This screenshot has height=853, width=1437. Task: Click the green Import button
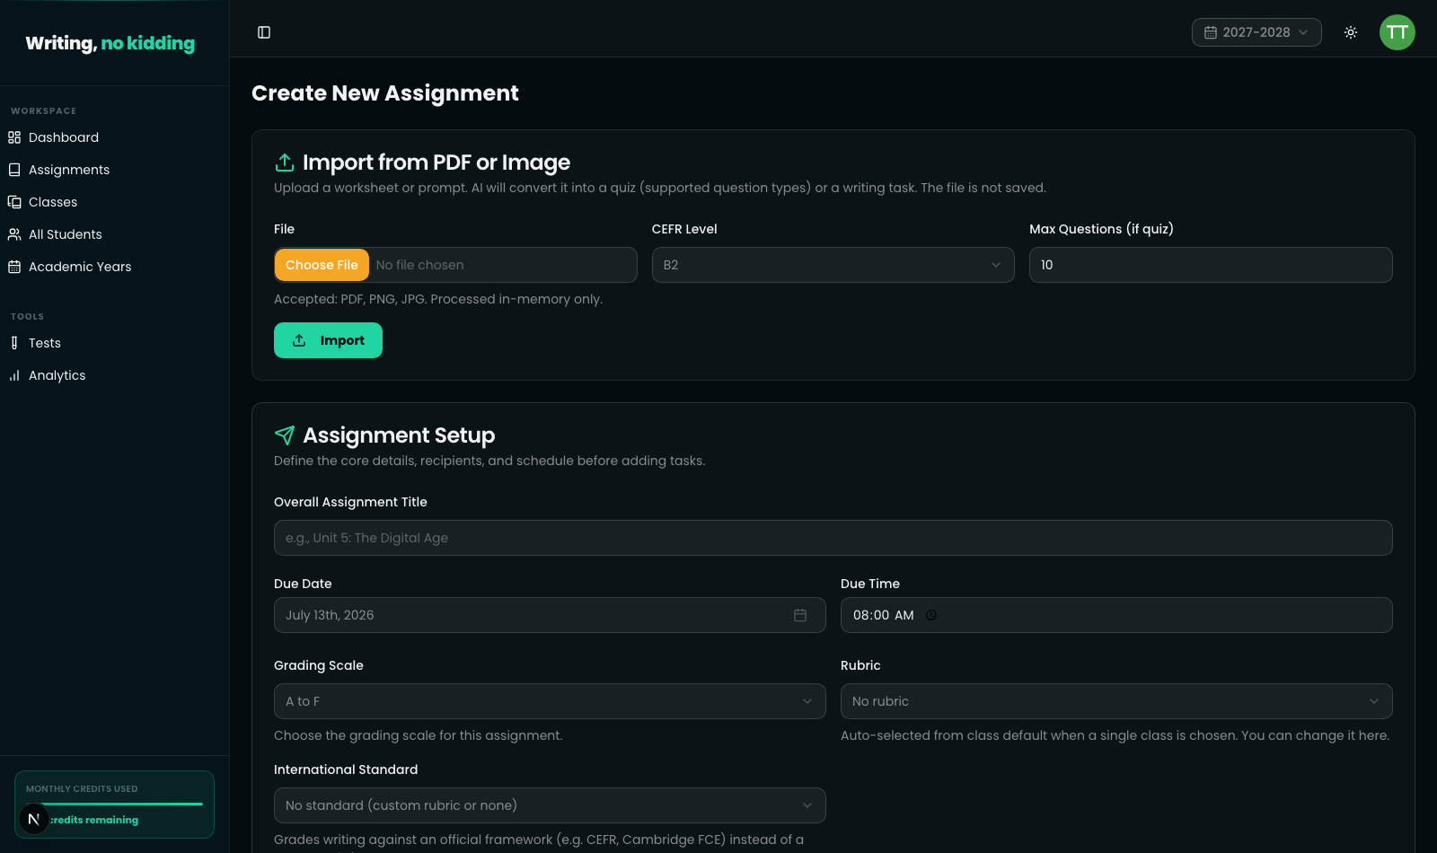tap(328, 340)
